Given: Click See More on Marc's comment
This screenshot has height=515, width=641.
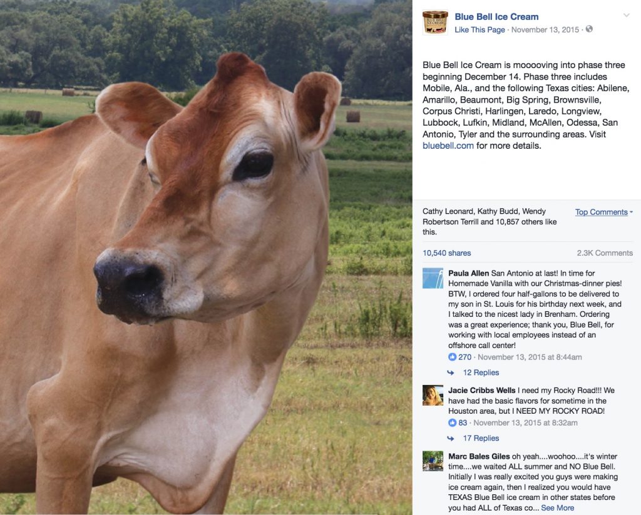Looking at the screenshot, I should [558, 508].
